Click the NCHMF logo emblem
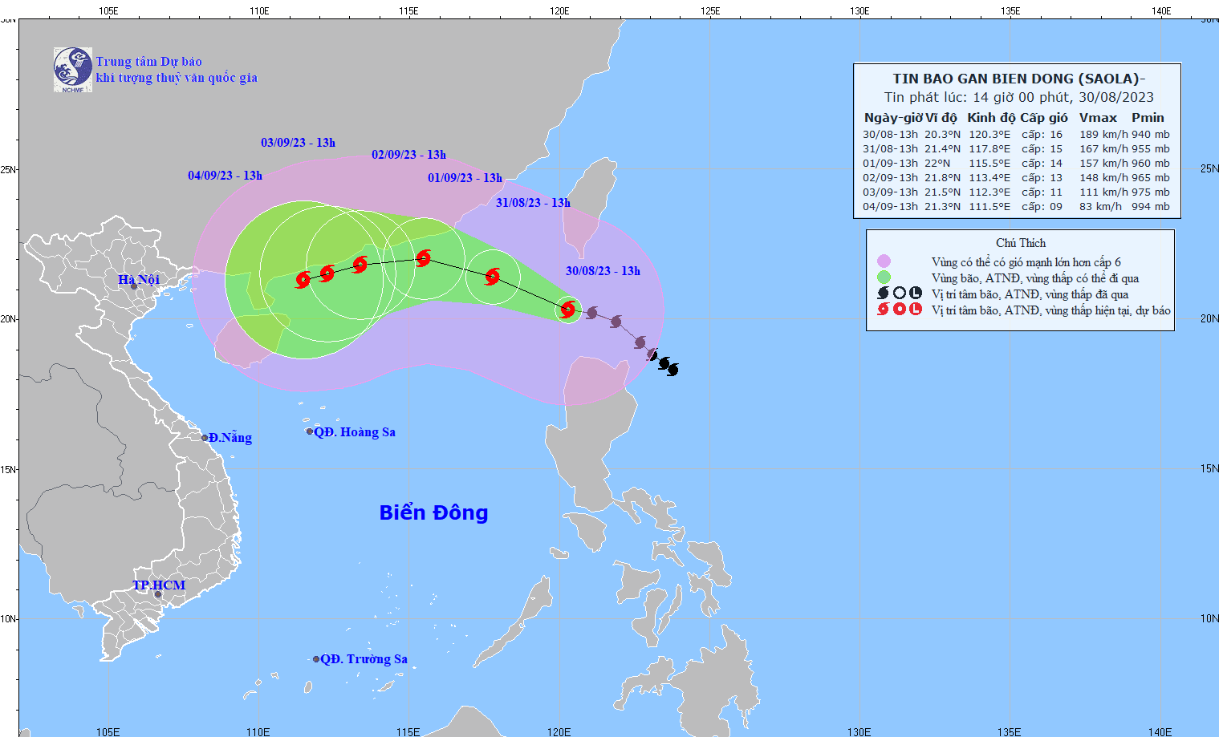Screen dimensions: 1219x737 73,69
